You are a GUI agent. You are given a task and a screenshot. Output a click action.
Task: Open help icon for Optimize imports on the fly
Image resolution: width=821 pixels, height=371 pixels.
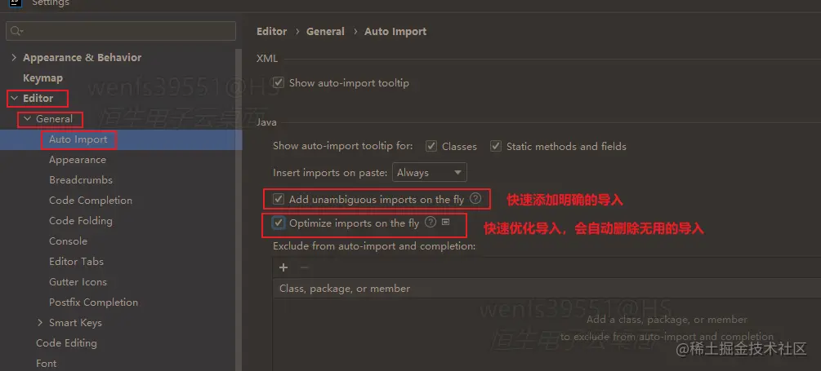click(x=431, y=222)
